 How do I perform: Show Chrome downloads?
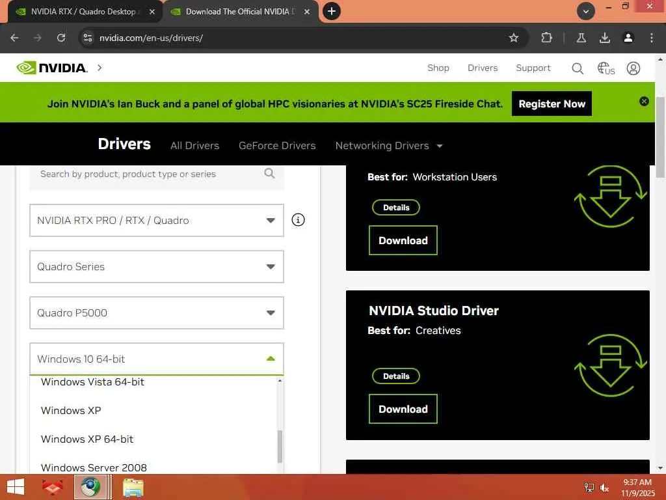(x=605, y=38)
